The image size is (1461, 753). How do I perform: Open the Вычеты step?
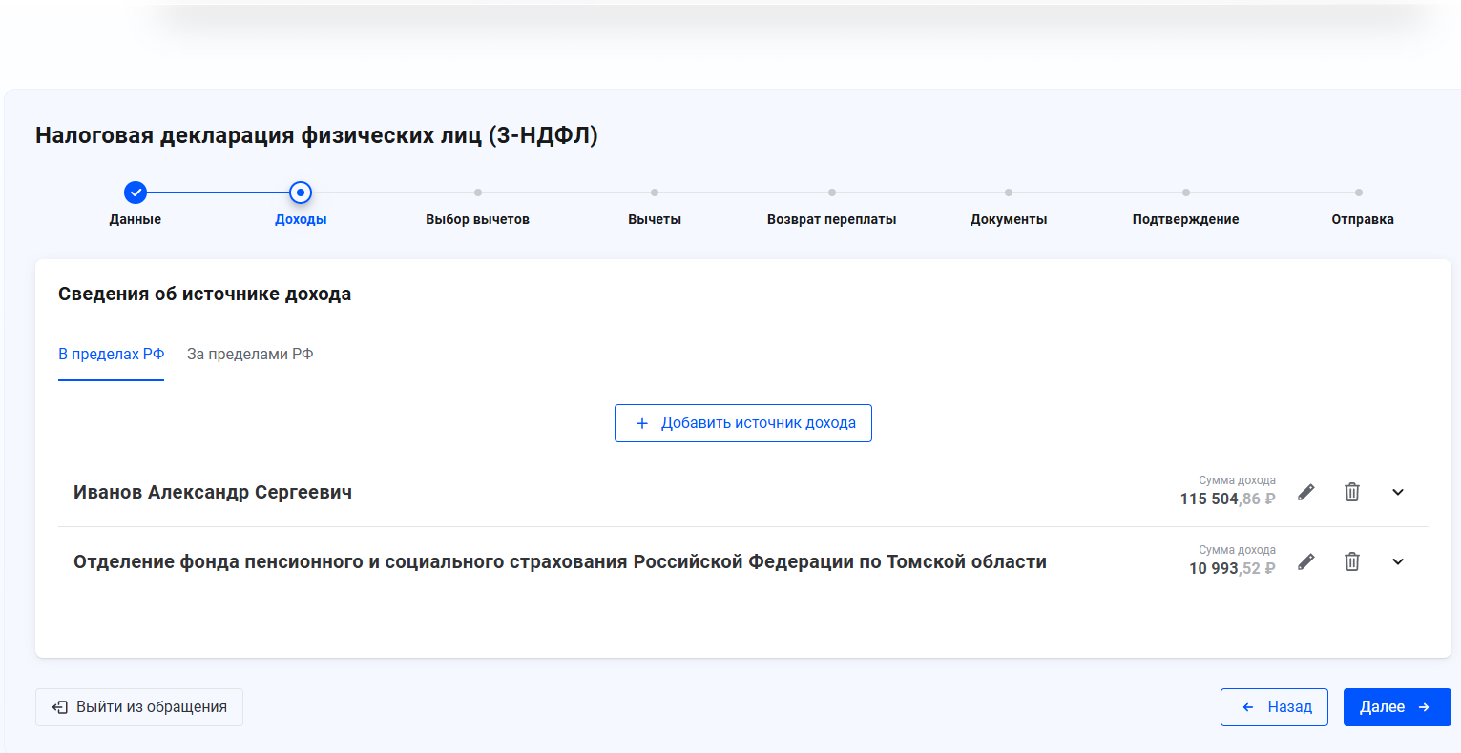click(x=655, y=193)
